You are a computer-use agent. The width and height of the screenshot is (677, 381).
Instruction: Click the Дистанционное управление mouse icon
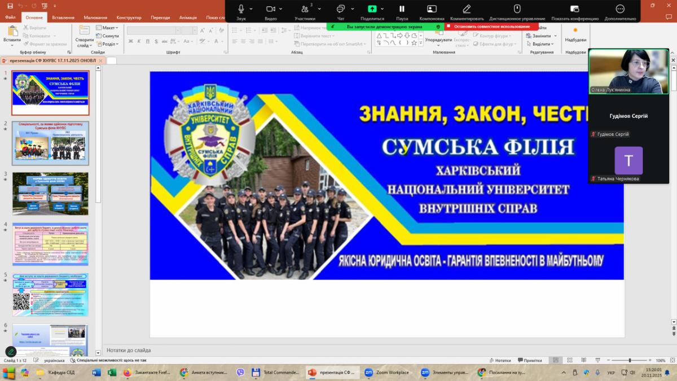tap(517, 8)
